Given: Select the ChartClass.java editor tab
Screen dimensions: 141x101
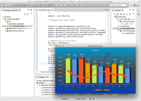Looking at the screenshot, I should [44, 10].
